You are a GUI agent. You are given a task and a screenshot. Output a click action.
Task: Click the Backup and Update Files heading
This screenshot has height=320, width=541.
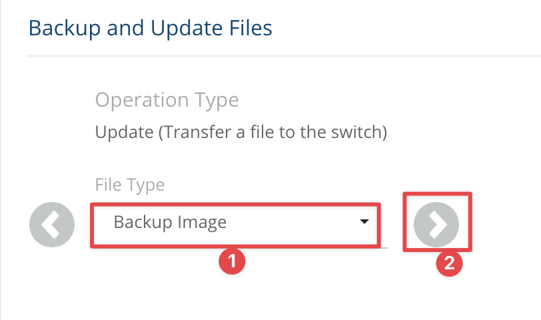coord(151,28)
